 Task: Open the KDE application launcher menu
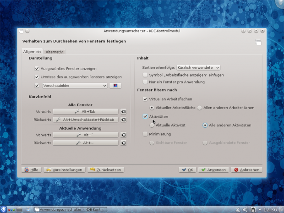[4, 209]
